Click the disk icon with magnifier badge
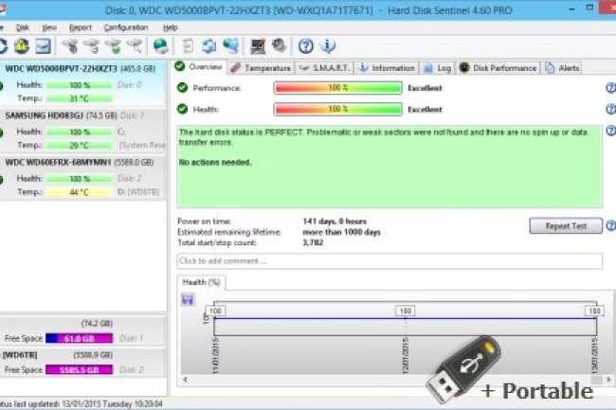Viewport: 616px width, 410px height. (x=135, y=46)
